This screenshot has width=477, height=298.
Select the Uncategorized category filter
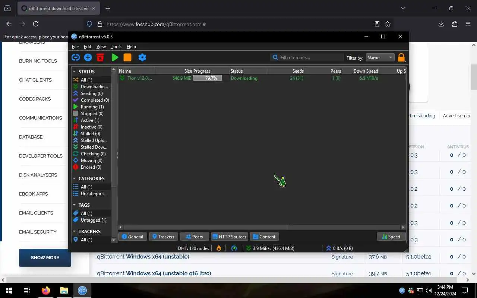[91, 194]
